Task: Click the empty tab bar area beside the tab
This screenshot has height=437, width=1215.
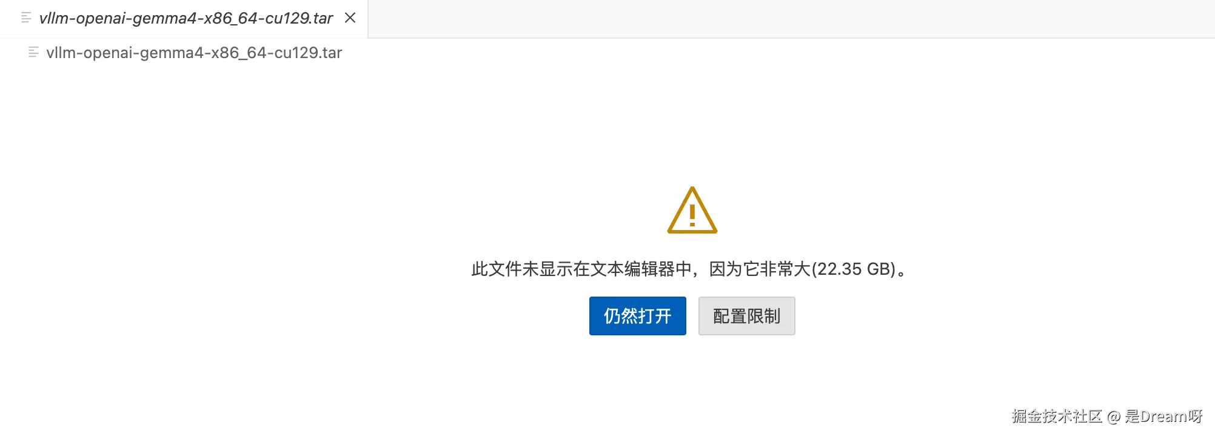Action: pos(791,19)
